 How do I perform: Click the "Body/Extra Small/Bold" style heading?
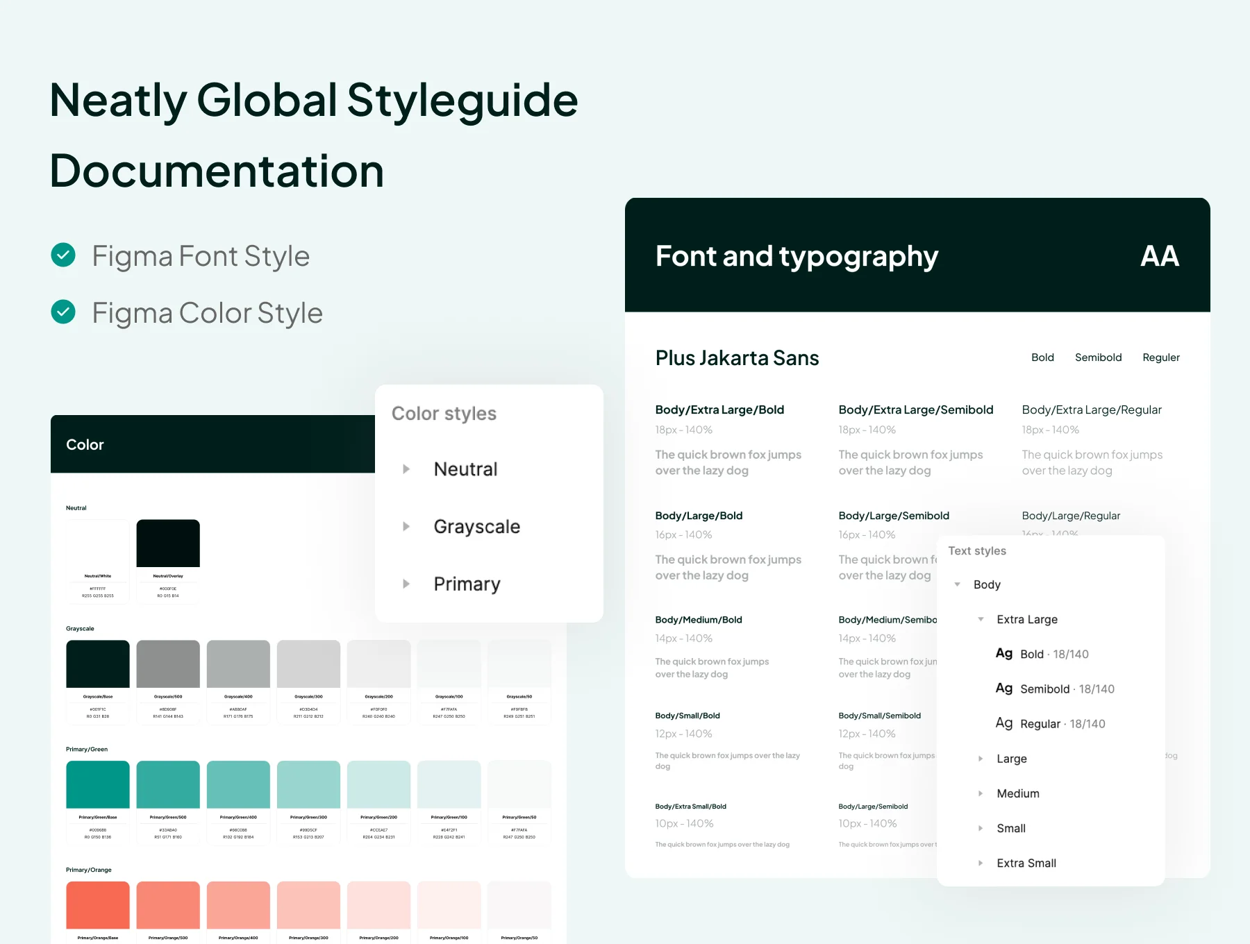[x=691, y=807]
